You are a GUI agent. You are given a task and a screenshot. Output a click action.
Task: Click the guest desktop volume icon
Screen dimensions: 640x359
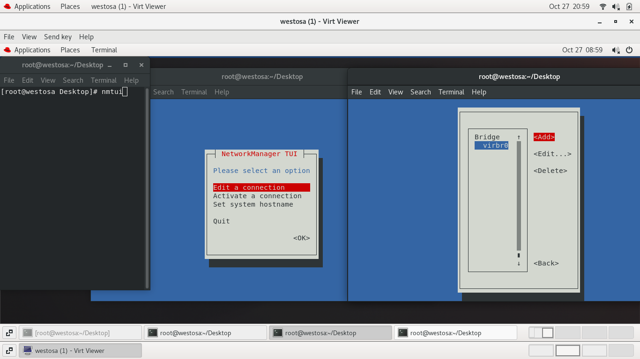pos(616,50)
